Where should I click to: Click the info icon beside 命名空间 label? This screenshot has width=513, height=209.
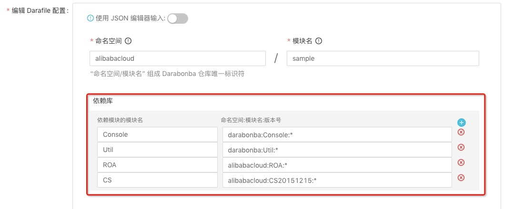pyautogui.click(x=128, y=41)
